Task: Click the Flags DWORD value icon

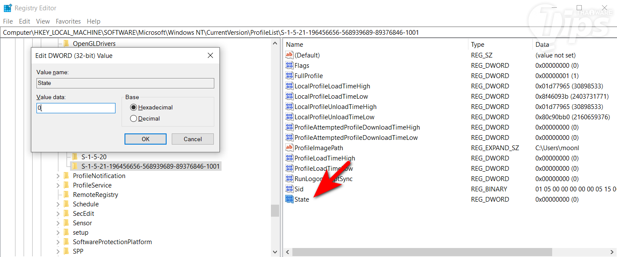Action: [x=289, y=65]
